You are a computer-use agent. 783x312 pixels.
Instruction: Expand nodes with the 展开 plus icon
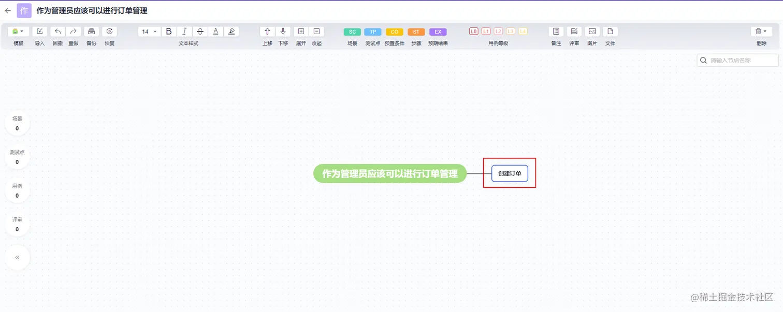pos(301,32)
